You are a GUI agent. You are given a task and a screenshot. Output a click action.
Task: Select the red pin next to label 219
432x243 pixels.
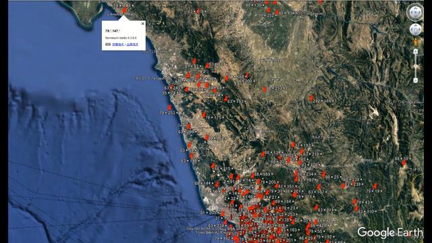point(302,151)
